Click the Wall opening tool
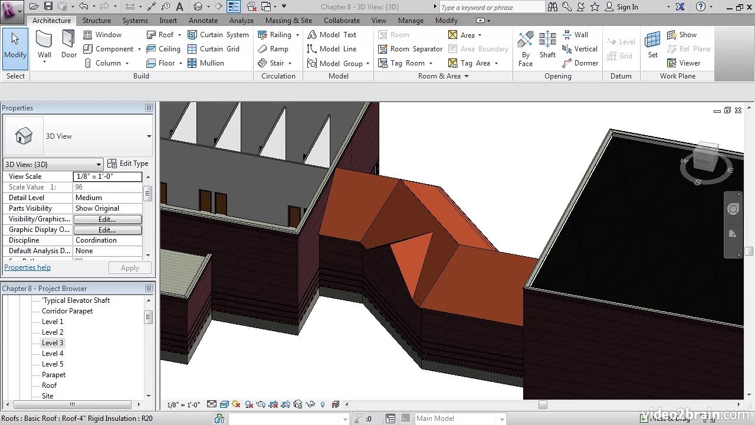 point(575,35)
